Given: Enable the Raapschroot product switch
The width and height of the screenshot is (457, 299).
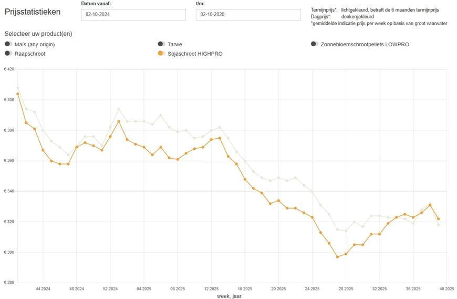Looking at the screenshot, I should pos(8,53).
